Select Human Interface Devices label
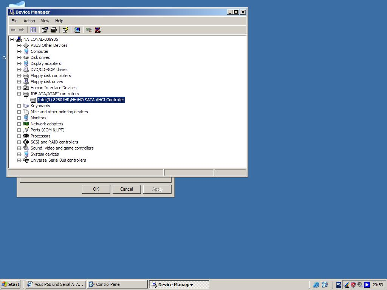The image size is (387, 290). (54, 88)
